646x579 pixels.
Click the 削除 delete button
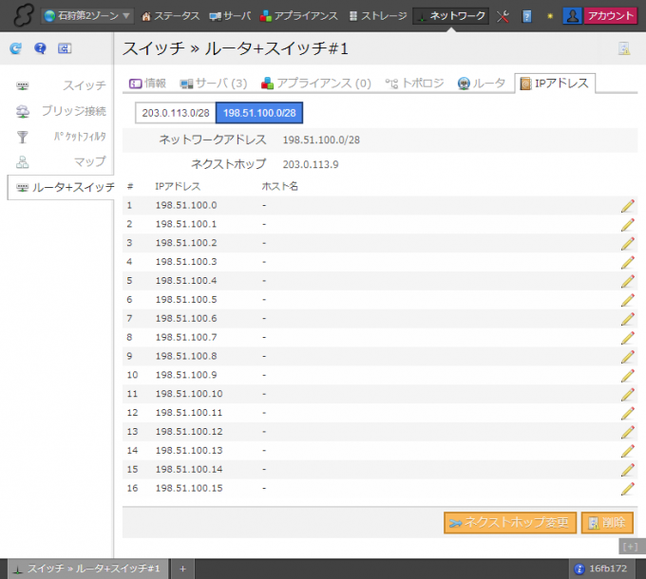coord(606,523)
